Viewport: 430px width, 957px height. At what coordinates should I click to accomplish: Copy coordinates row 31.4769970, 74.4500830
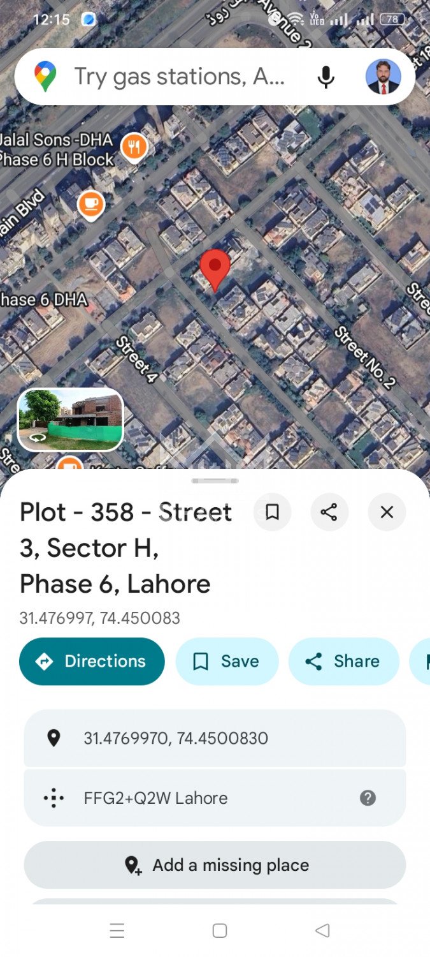tap(215, 738)
